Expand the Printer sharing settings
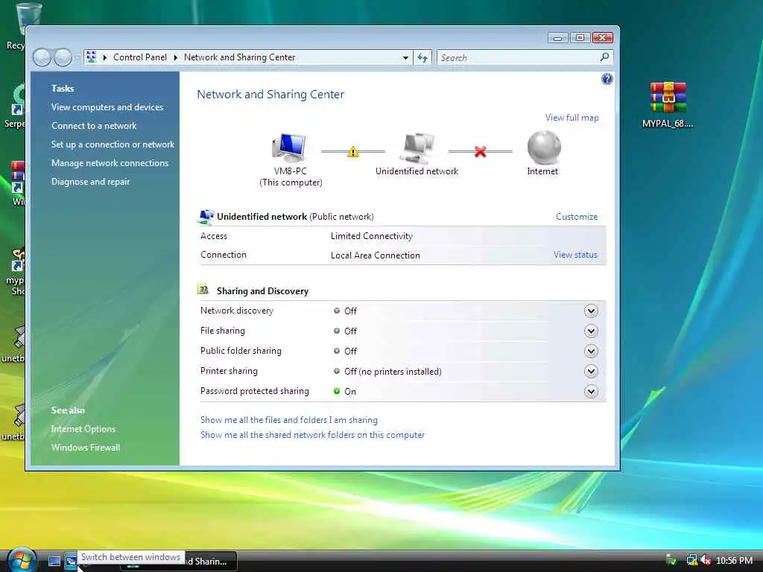The width and height of the screenshot is (763, 572). pyautogui.click(x=591, y=372)
